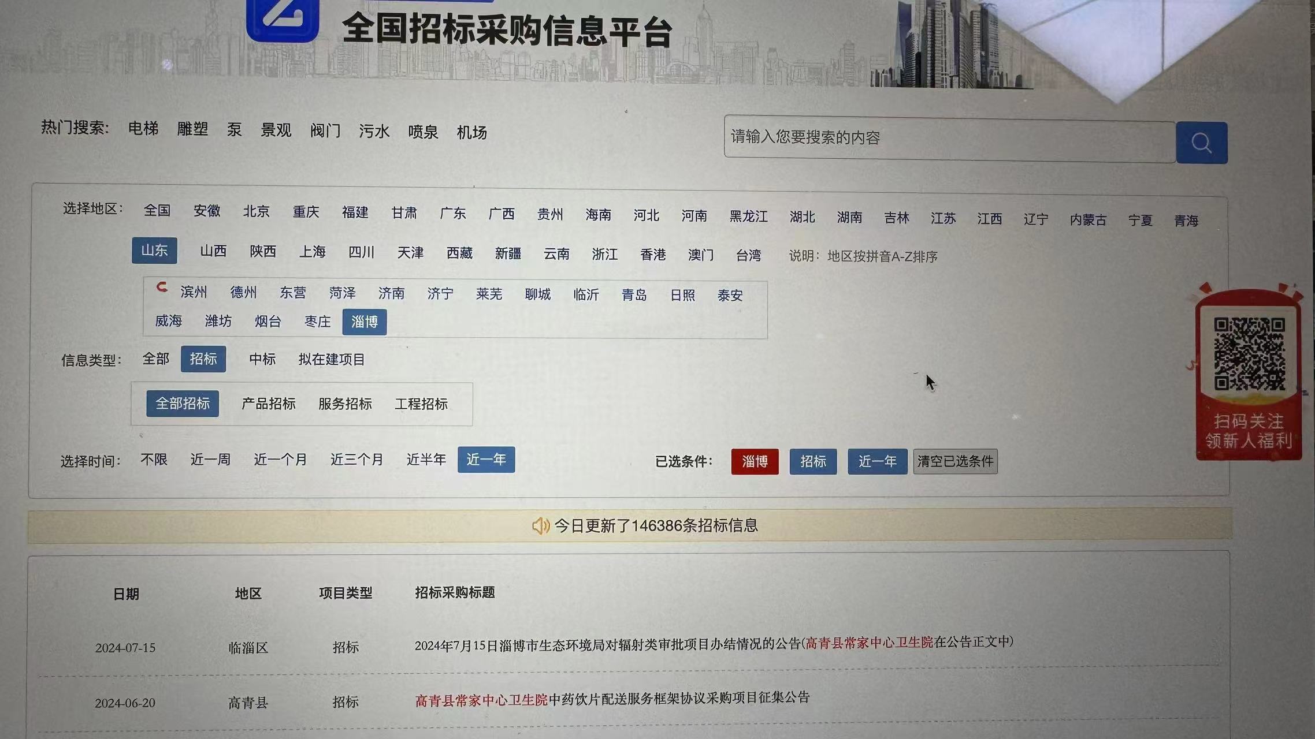
Task: Type in the search content input field
Action: (x=949, y=139)
